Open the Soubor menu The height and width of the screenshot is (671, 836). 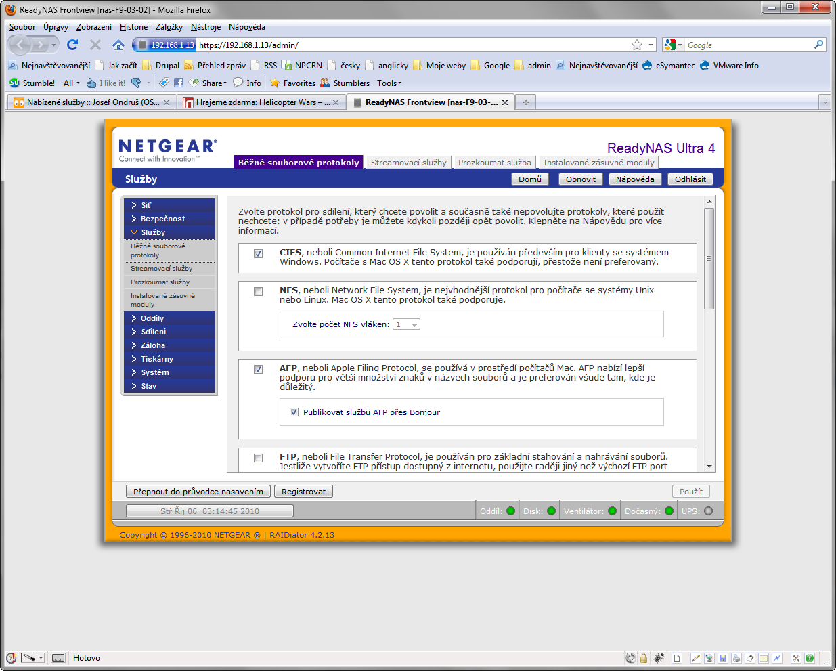point(22,27)
